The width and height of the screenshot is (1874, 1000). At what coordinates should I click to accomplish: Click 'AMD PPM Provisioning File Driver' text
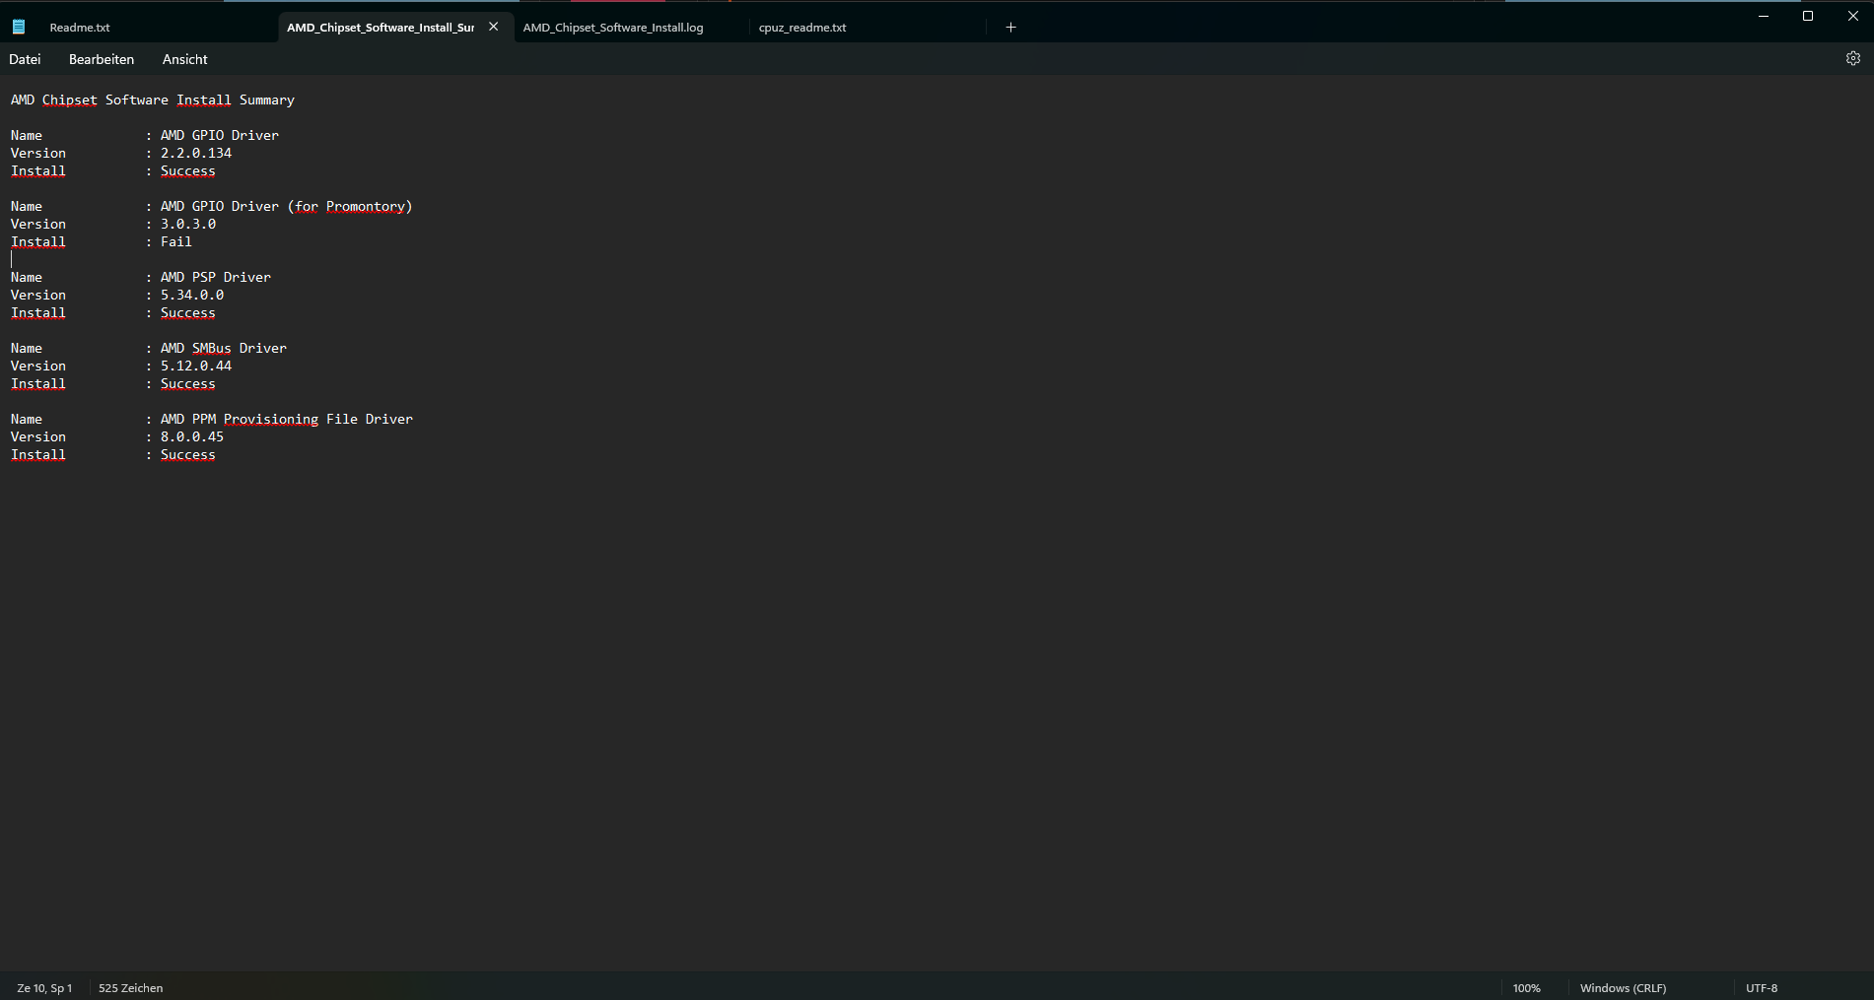pyautogui.click(x=287, y=419)
